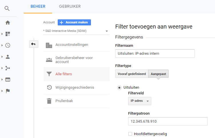Click building icon beside Accountinstellingen

pyautogui.click(x=49, y=45)
